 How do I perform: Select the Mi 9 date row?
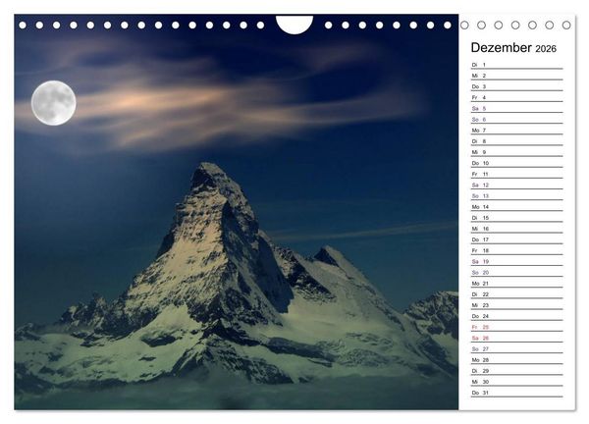point(517,152)
